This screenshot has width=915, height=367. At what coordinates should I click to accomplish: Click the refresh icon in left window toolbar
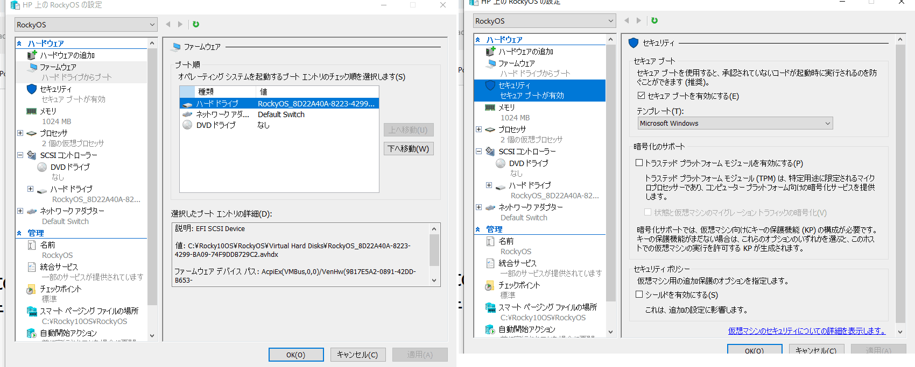196,24
